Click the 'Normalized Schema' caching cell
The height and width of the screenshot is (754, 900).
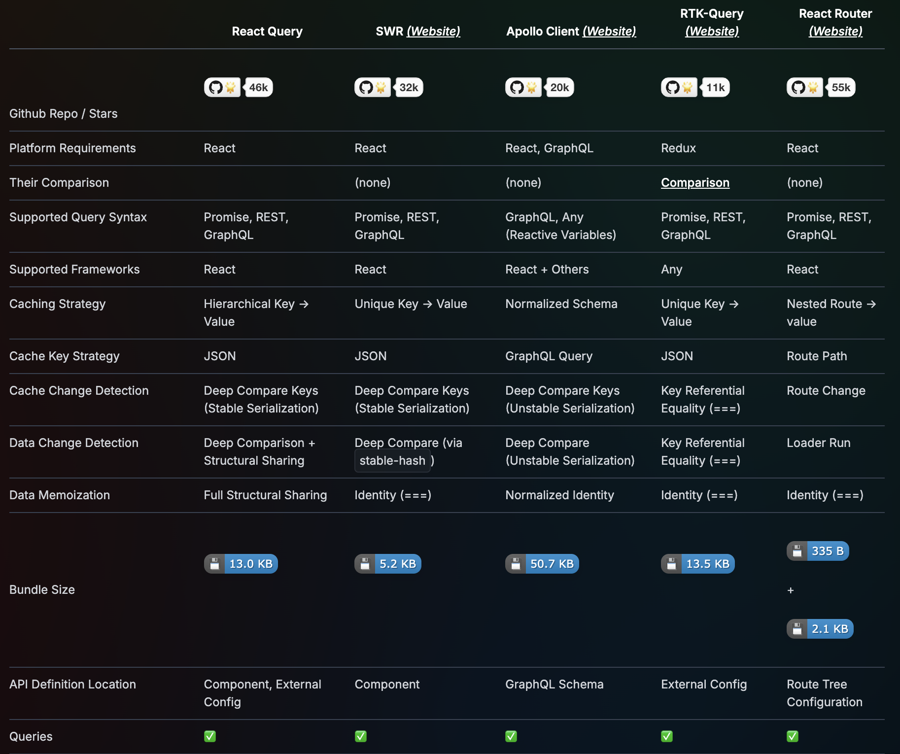coord(561,304)
